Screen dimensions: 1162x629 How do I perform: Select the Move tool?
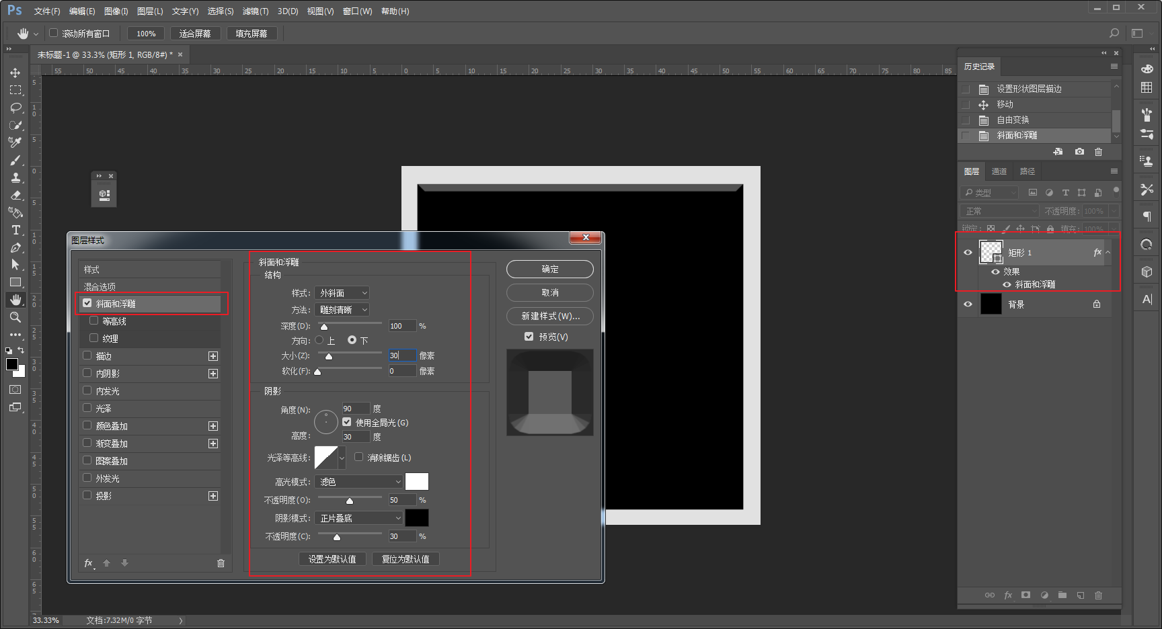(x=15, y=73)
